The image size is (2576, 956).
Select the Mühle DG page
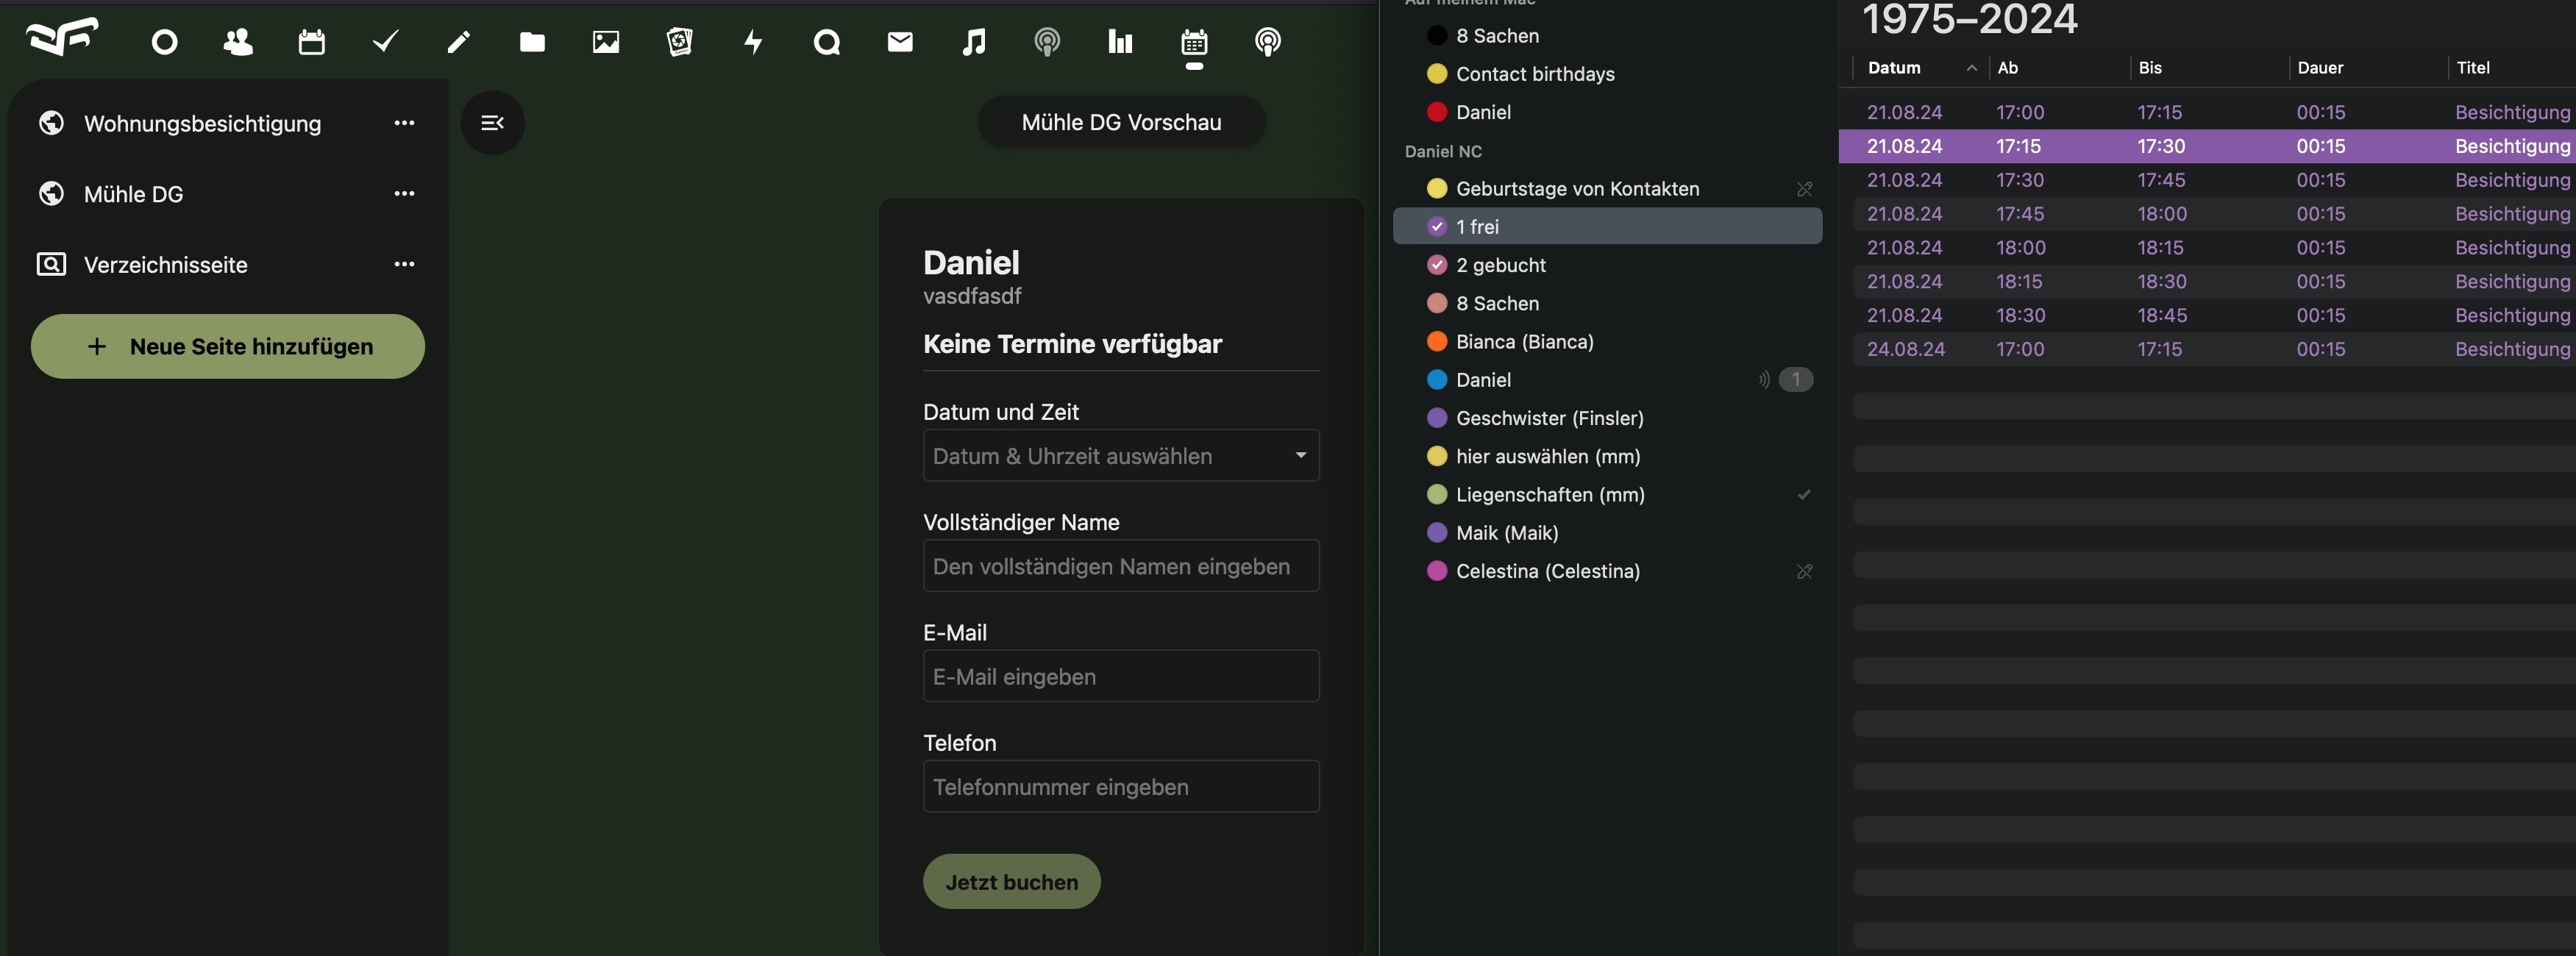(134, 194)
